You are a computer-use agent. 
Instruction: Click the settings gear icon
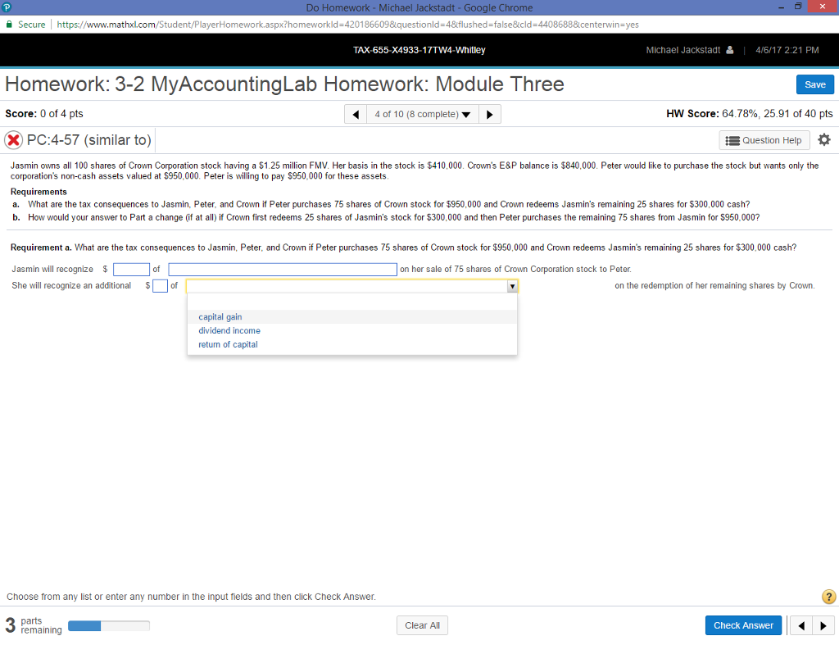(x=824, y=139)
